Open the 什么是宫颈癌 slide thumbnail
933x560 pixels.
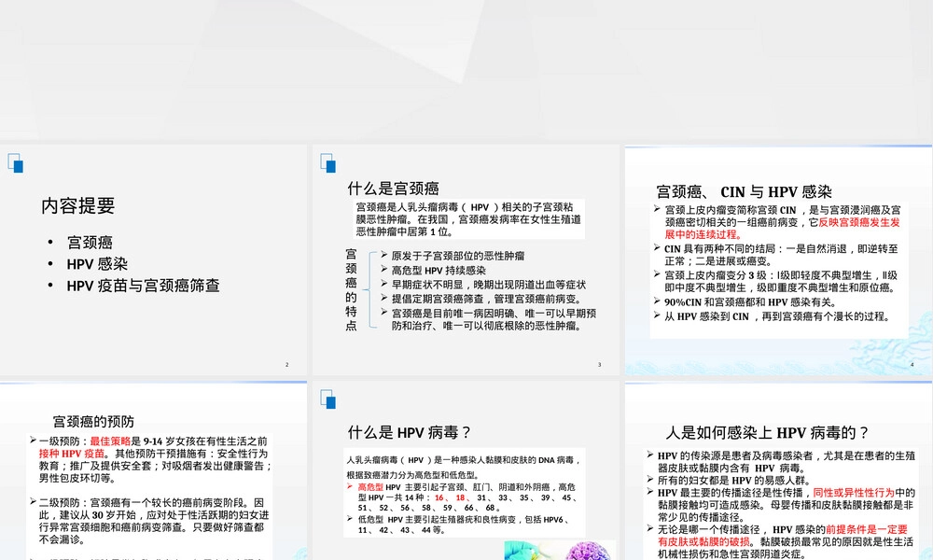pyautogui.click(x=466, y=259)
